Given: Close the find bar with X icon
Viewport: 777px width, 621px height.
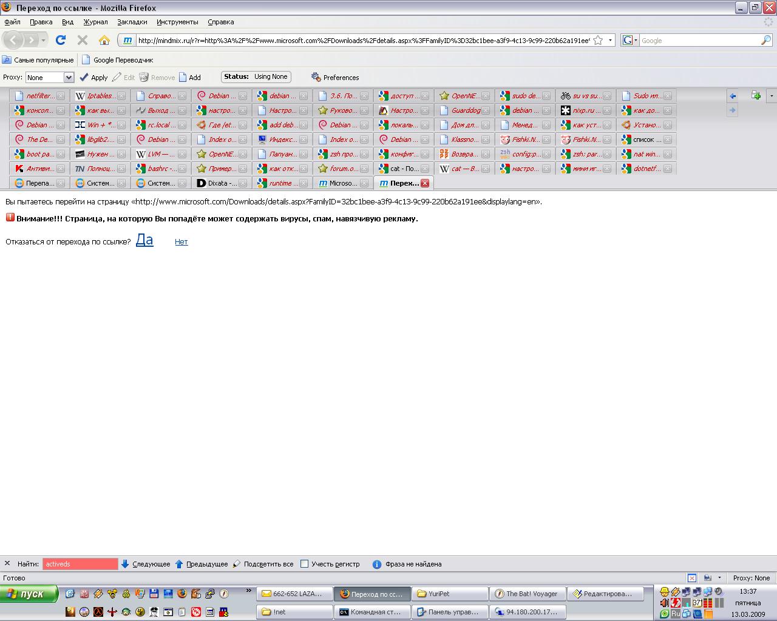Looking at the screenshot, I should click(7, 563).
